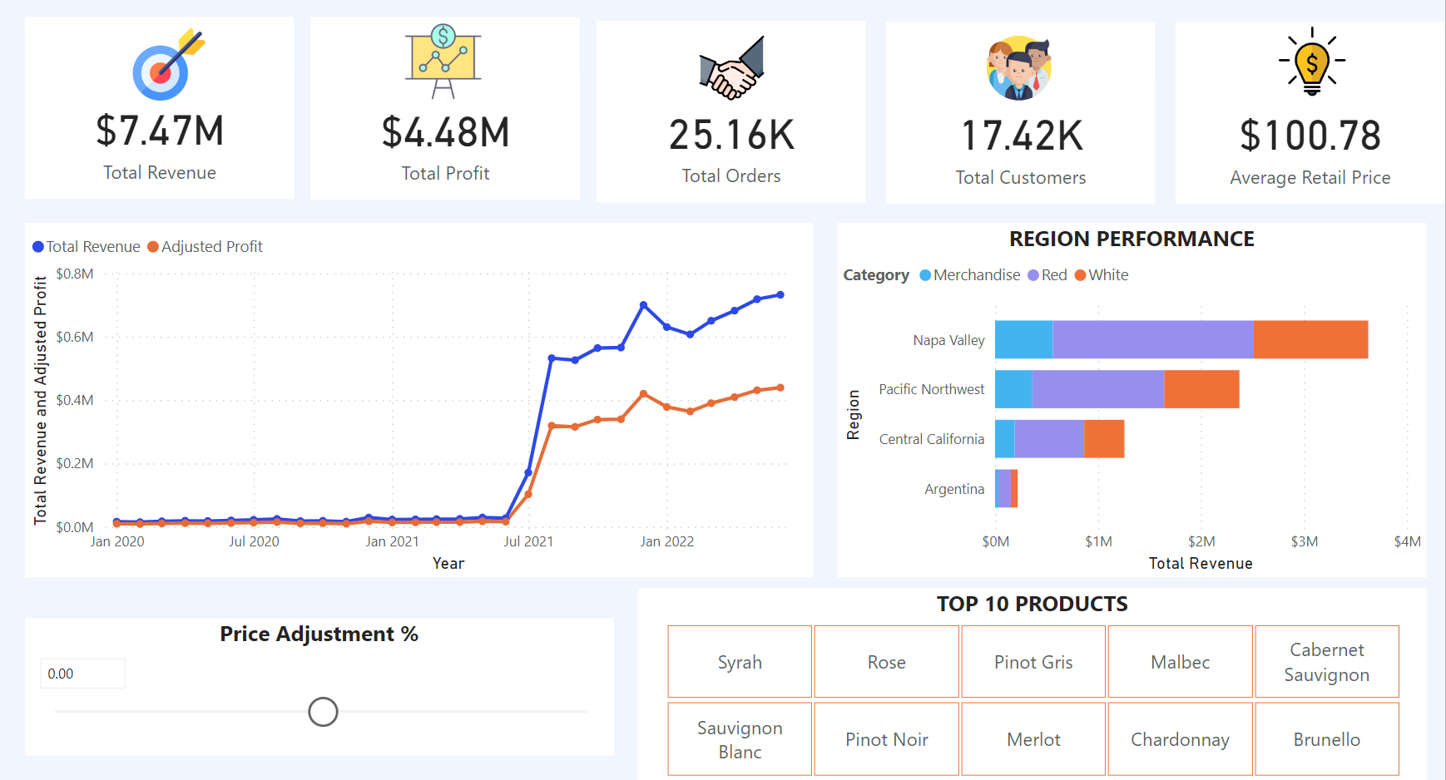Filter by Syrah product
The image size is (1446, 780).
(740, 662)
